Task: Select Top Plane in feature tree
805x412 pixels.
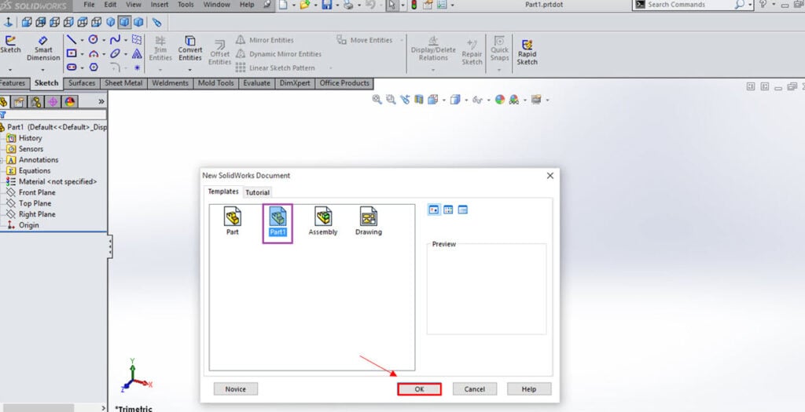Action: 35,203
